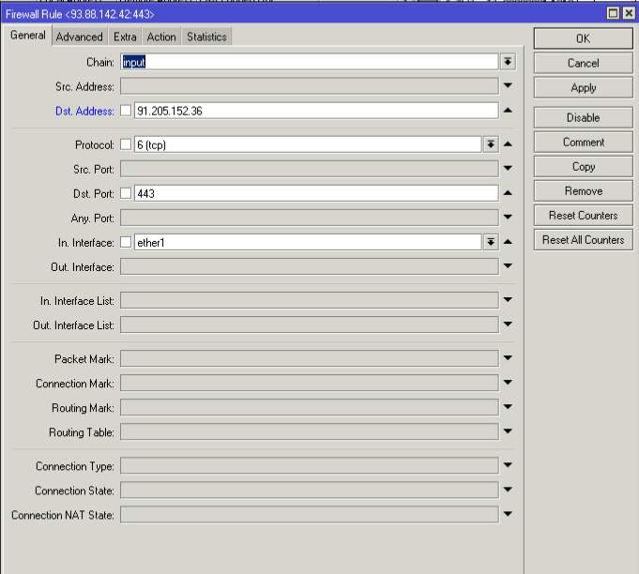The image size is (639, 574).
Task: Confirm the rule with OK
Action: pos(583,38)
